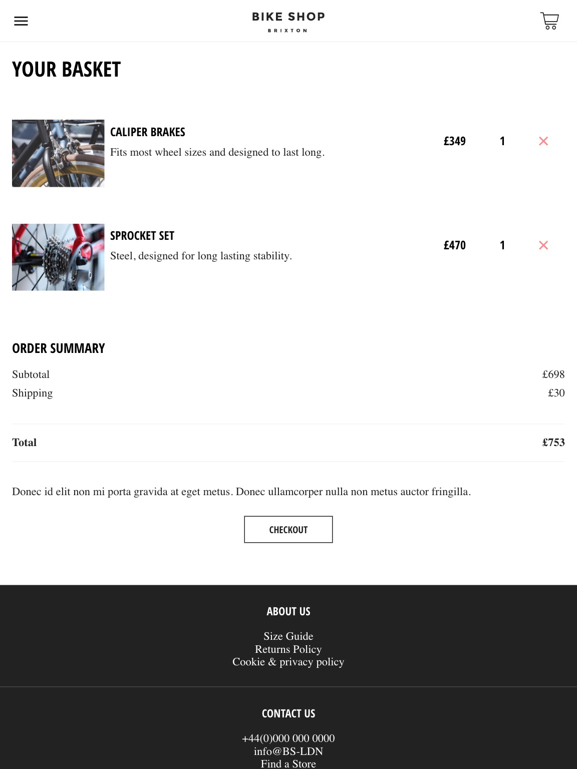Call the +44(0)000 000 0000 number
Viewport: 577px width, 769px height.
point(288,738)
